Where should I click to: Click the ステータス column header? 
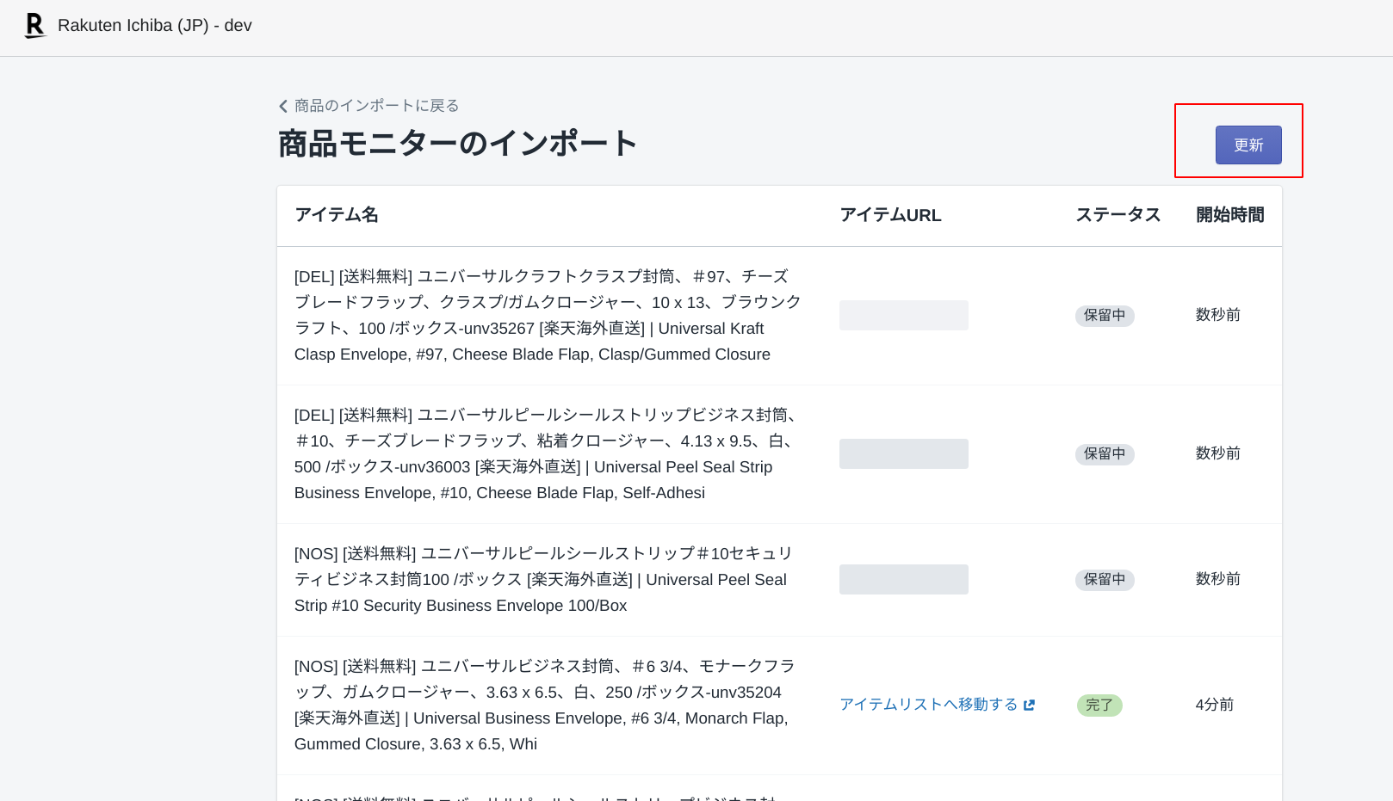pos(1117,215)
